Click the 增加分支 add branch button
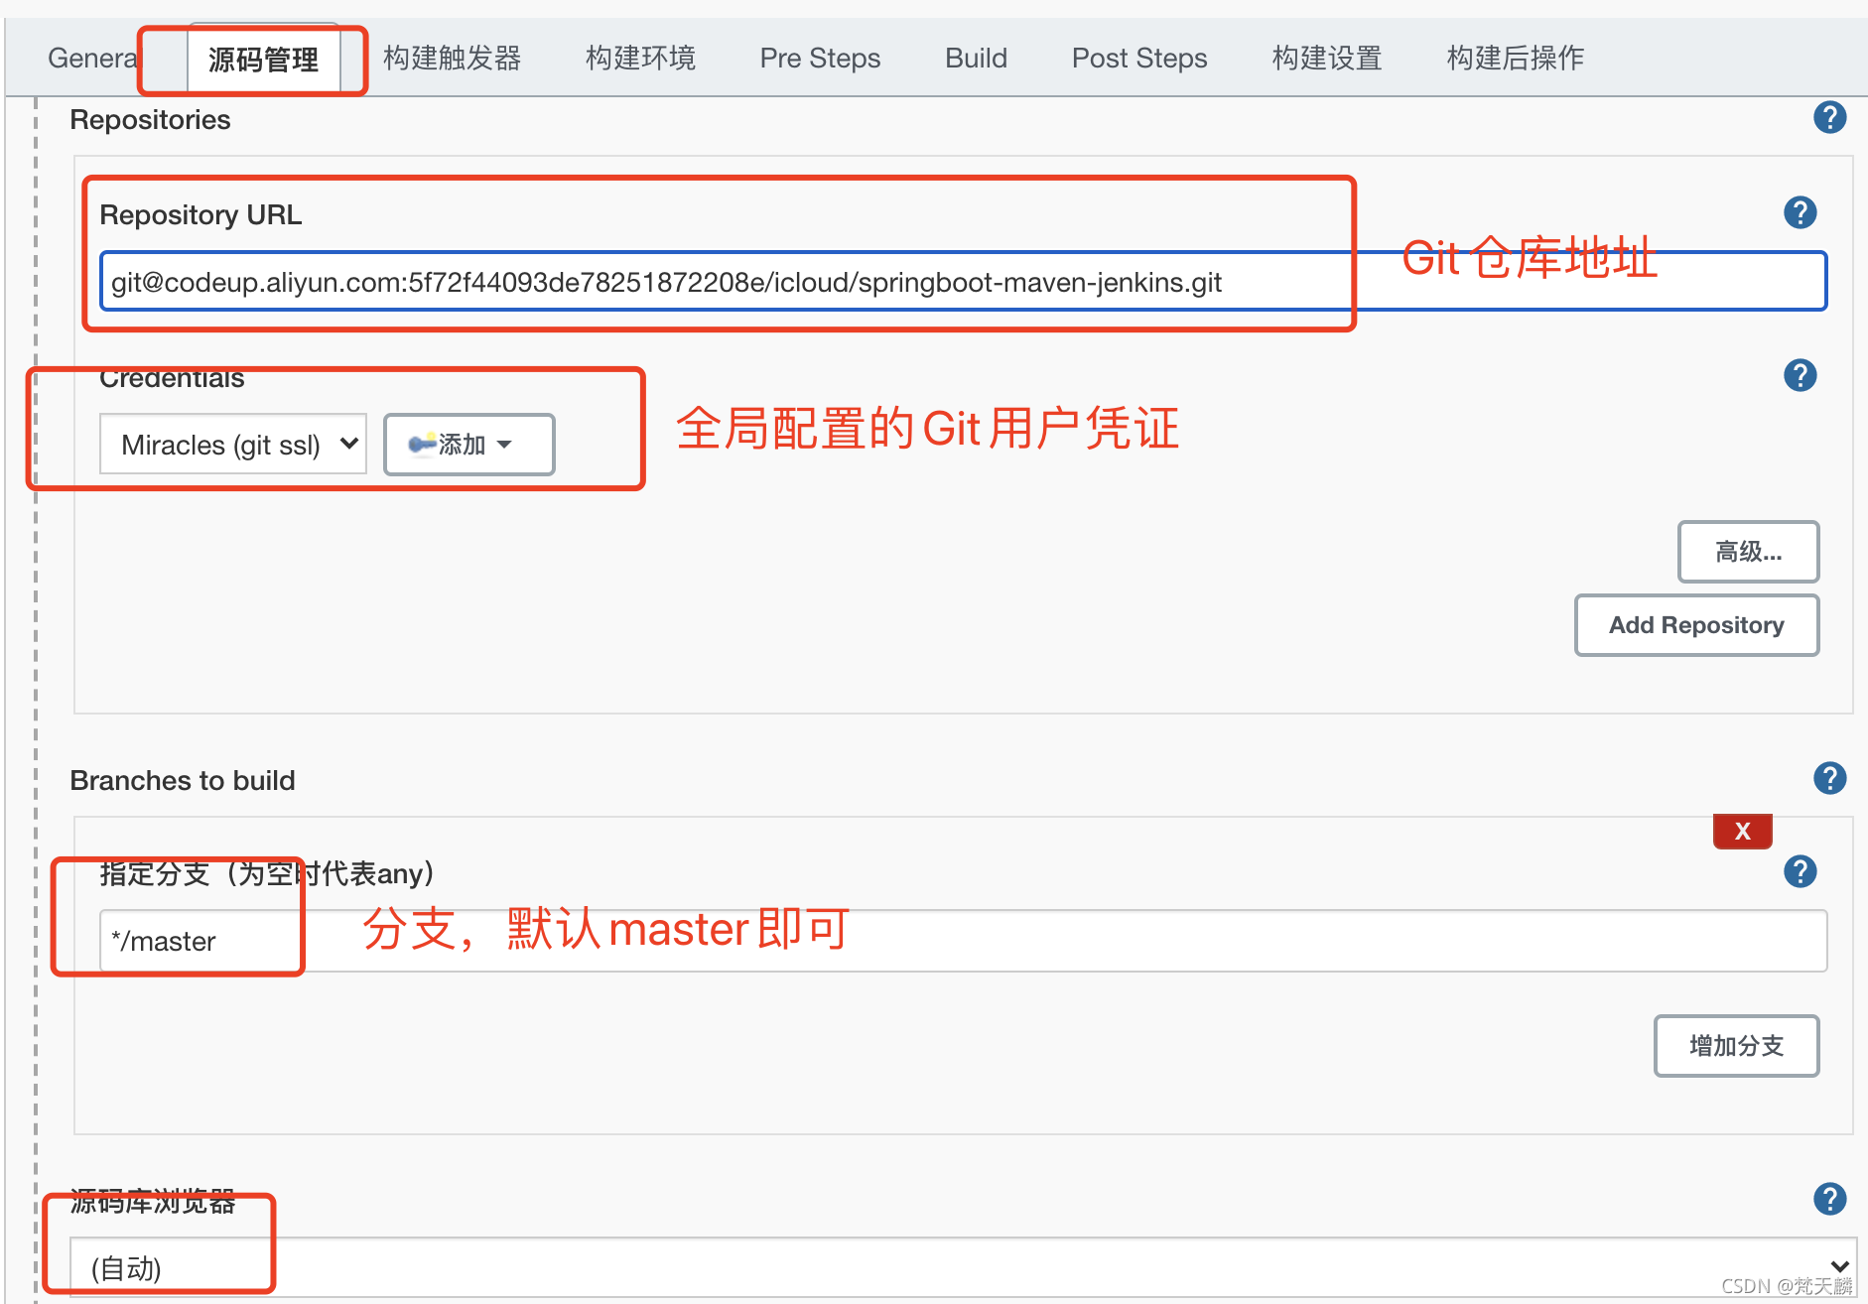The width and height of the screenshot is (1868, 1304). [1736, 1046]
